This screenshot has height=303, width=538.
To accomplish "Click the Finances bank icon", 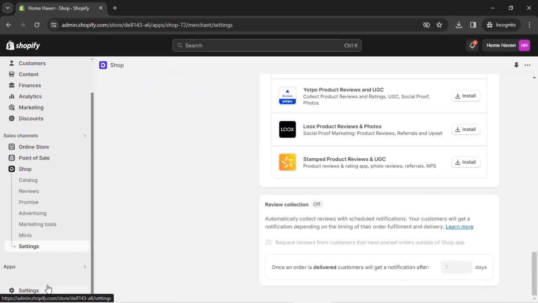I will (x=11, y=85).
